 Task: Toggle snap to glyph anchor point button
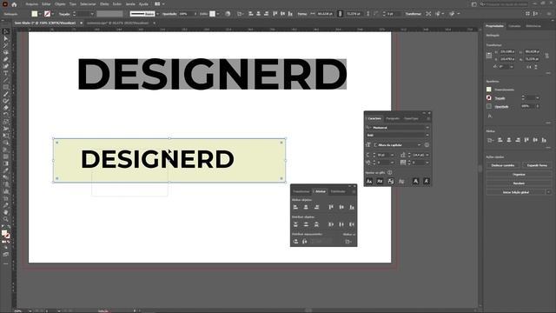427,182
